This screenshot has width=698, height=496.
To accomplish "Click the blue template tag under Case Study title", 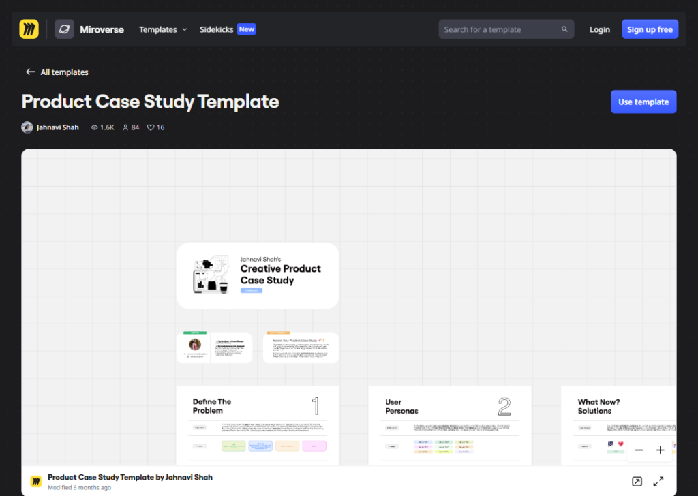I will click(x=252, y=290).
